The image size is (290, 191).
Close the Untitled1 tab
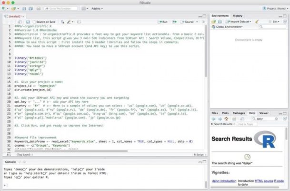pyautogui.click(x=23, y=17)
